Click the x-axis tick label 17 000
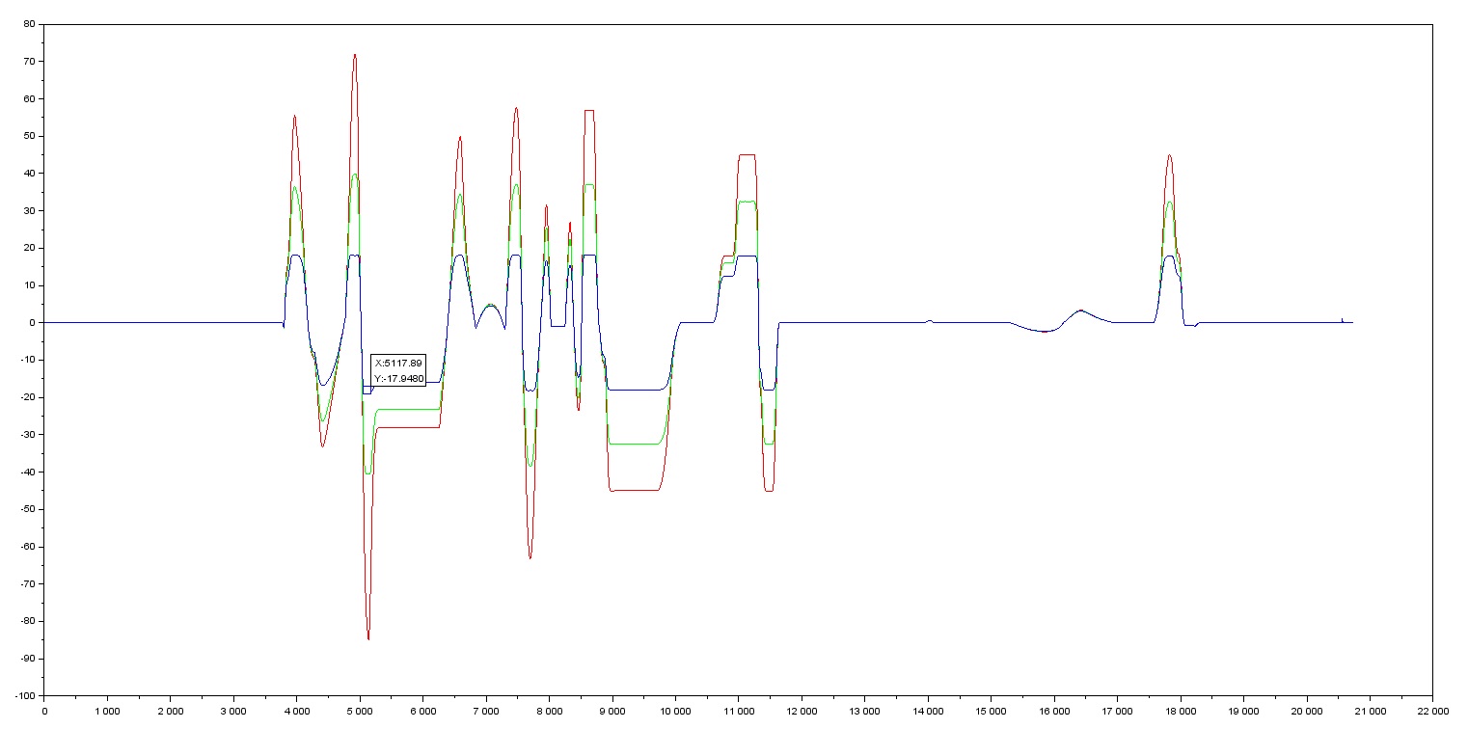This screenshot has width=1468, height=729. point(1117,710)
